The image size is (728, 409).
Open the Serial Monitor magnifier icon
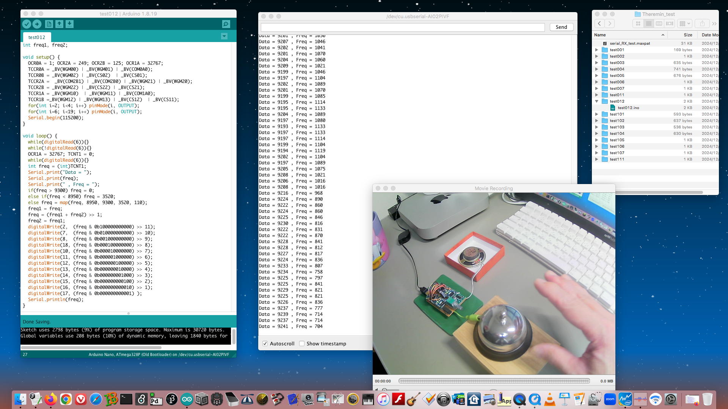[x=226, y=24]
